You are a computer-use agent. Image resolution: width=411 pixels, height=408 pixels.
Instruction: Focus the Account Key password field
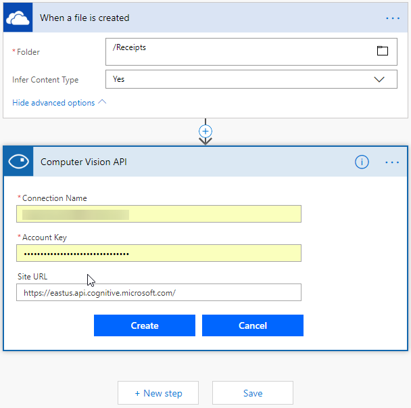coord(159,253)
